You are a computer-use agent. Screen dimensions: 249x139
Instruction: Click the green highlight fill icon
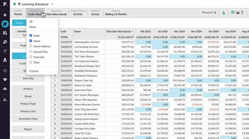[x=224, y=12]
